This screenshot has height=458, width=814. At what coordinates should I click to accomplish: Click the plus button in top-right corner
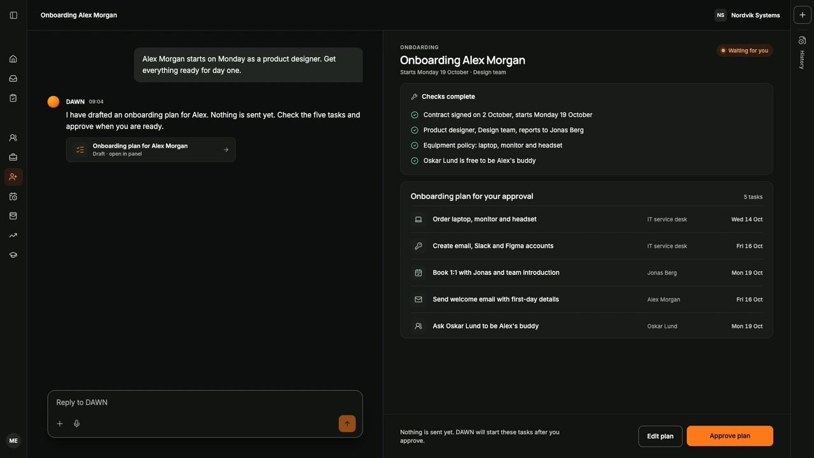coord(803,15)
